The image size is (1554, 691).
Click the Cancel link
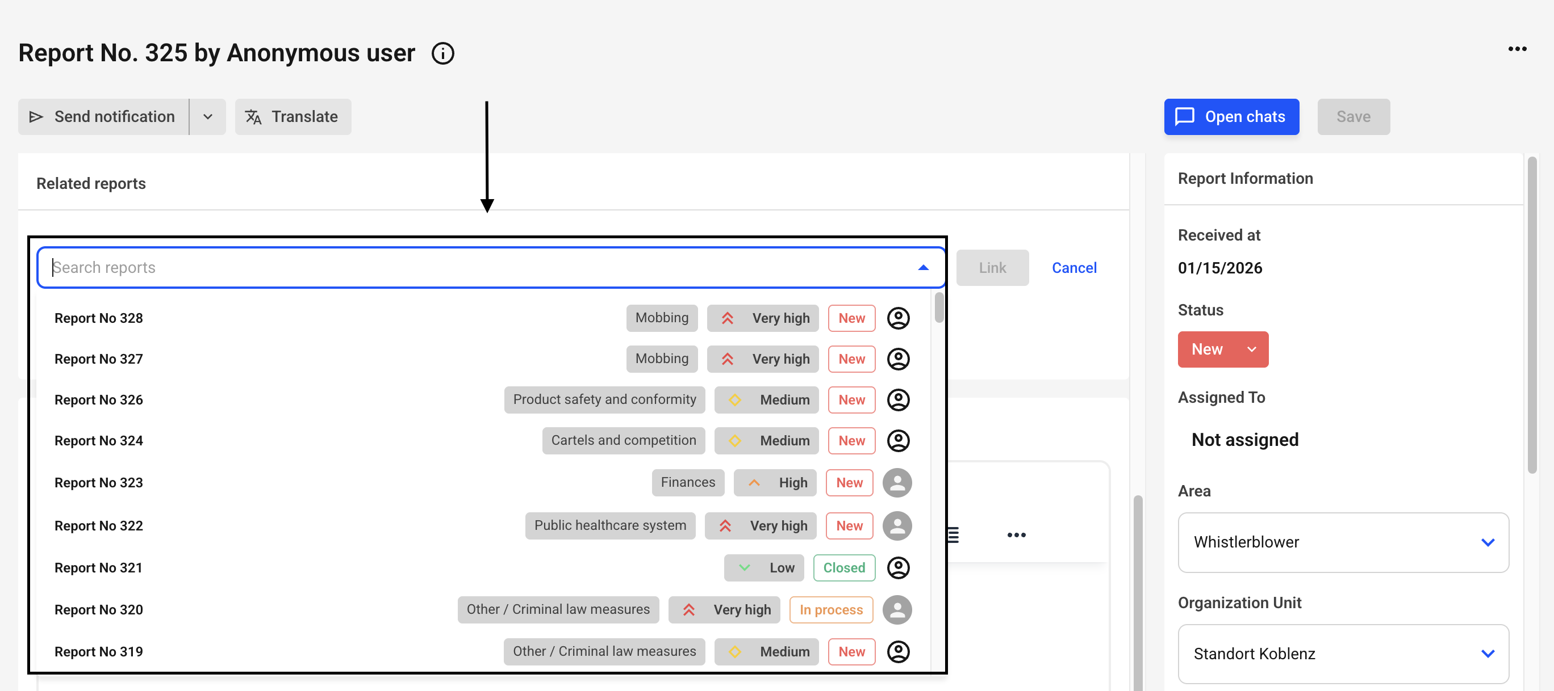(1074, 268)
